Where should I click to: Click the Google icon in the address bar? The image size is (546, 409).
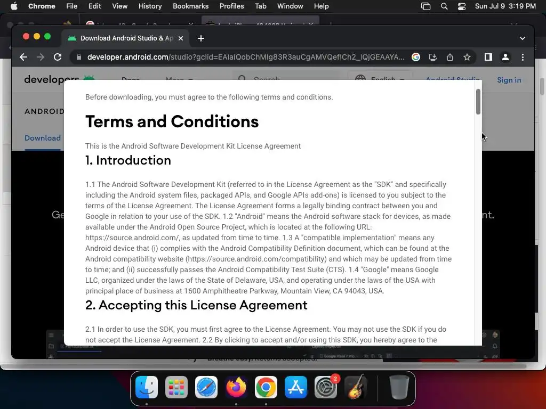tap(416, 57)
